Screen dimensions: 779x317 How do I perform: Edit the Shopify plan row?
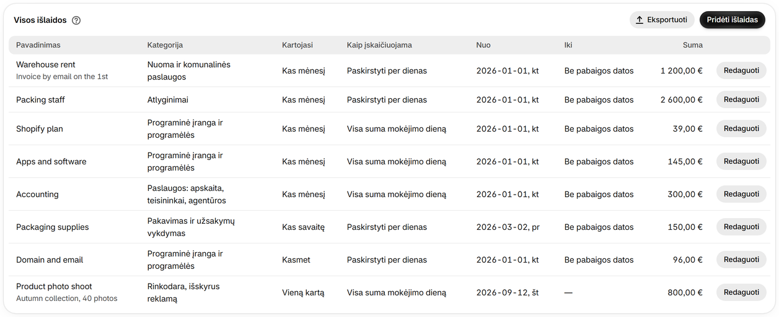tap(741, 129)
